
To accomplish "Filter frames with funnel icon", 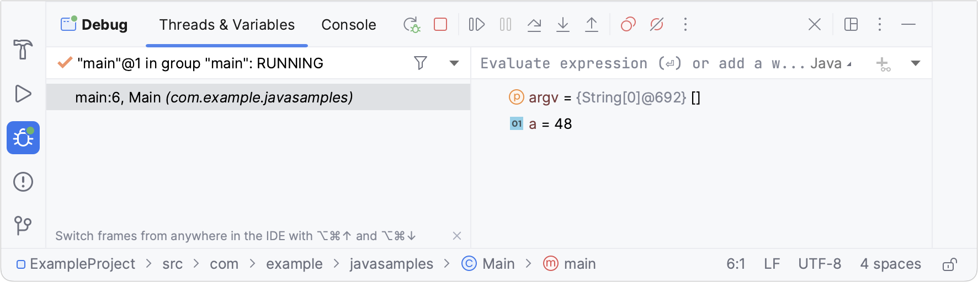I will (x=421, y=63).
